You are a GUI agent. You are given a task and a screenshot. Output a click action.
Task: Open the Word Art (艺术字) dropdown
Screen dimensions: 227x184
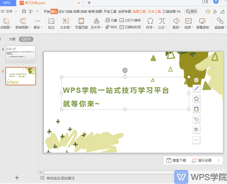click(102, 27)
